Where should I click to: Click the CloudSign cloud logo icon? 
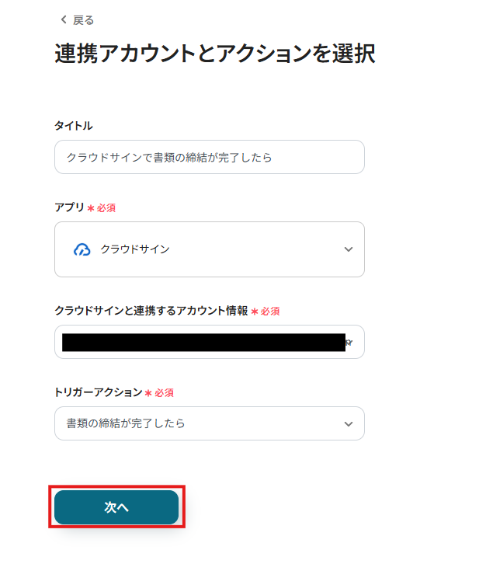[x=82, y=249]
